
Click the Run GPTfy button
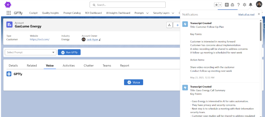tap(69, 52)
